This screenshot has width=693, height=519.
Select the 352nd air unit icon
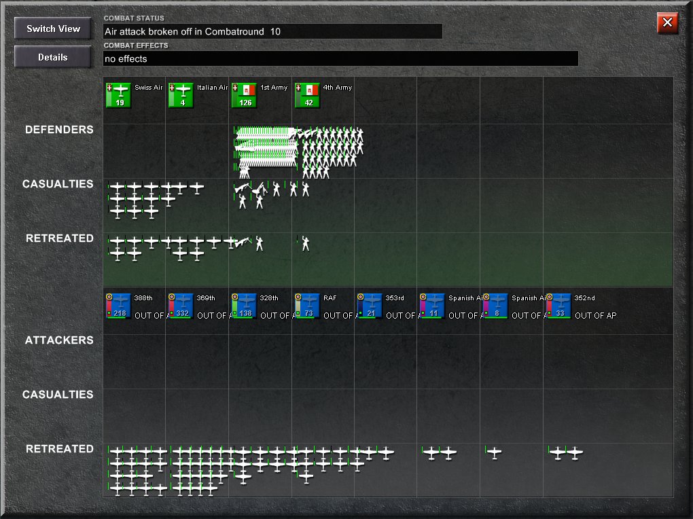(559, 306)
